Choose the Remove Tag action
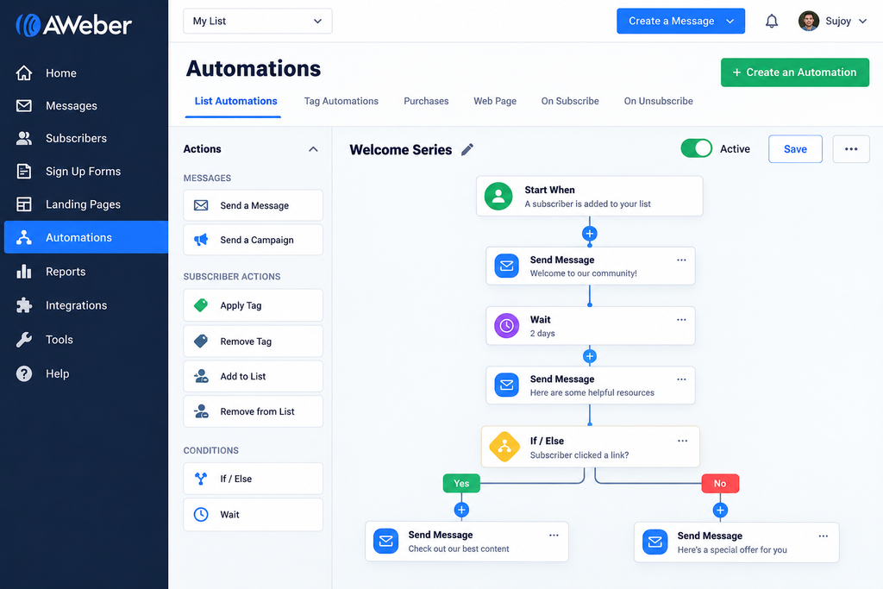This screenshot has width=883, height=589. click(253, 341)
